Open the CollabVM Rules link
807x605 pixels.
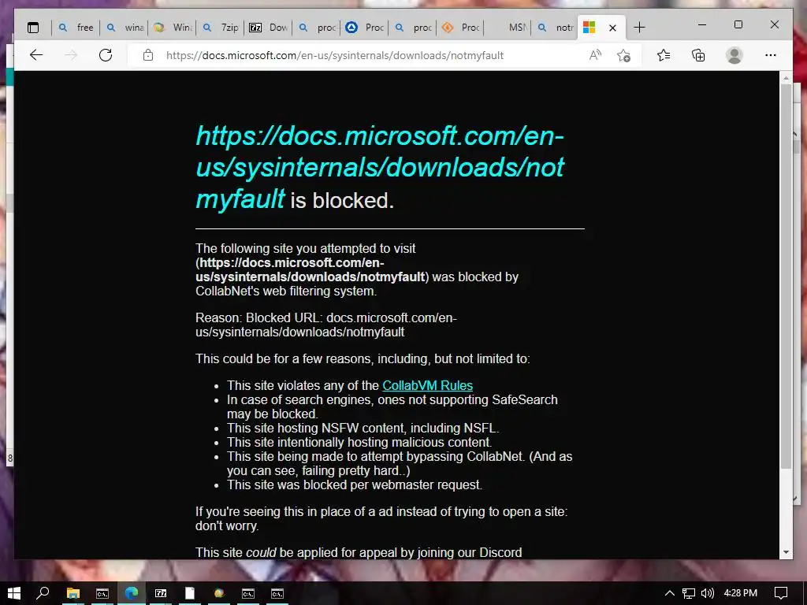coord(427,385)
